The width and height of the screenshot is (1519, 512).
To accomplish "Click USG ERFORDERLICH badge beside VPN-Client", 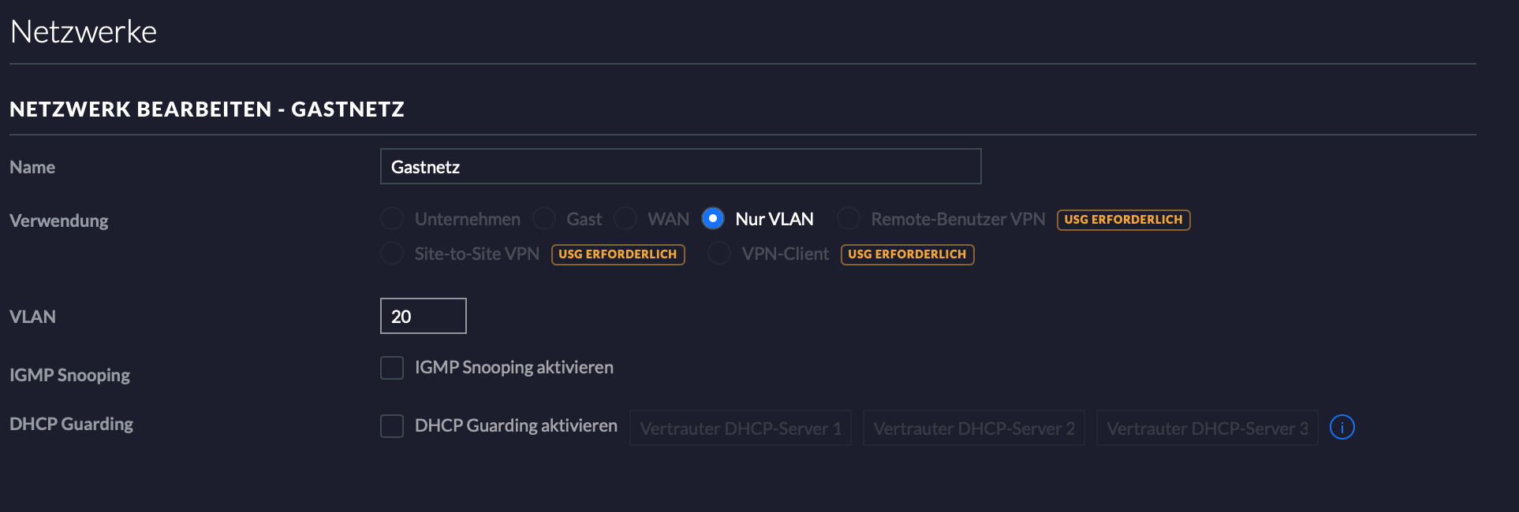I will click(x=907, y=254).
